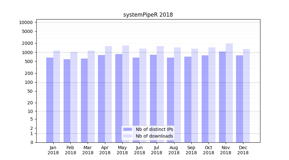Select the May 2018 downloads bar
Screen dimensions: 289x160
[x=126, y=94]
